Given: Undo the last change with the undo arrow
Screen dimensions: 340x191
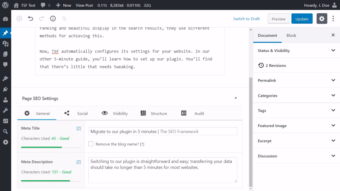Looking at the screenshot, I should point(30,19).
